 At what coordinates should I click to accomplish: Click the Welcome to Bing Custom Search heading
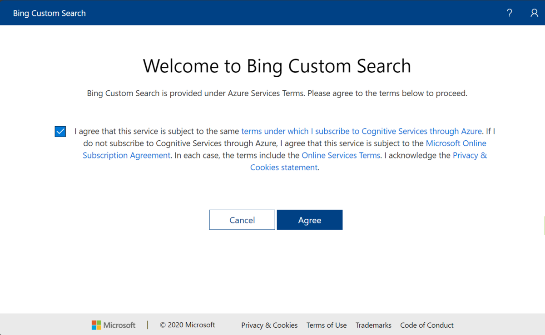277,66
